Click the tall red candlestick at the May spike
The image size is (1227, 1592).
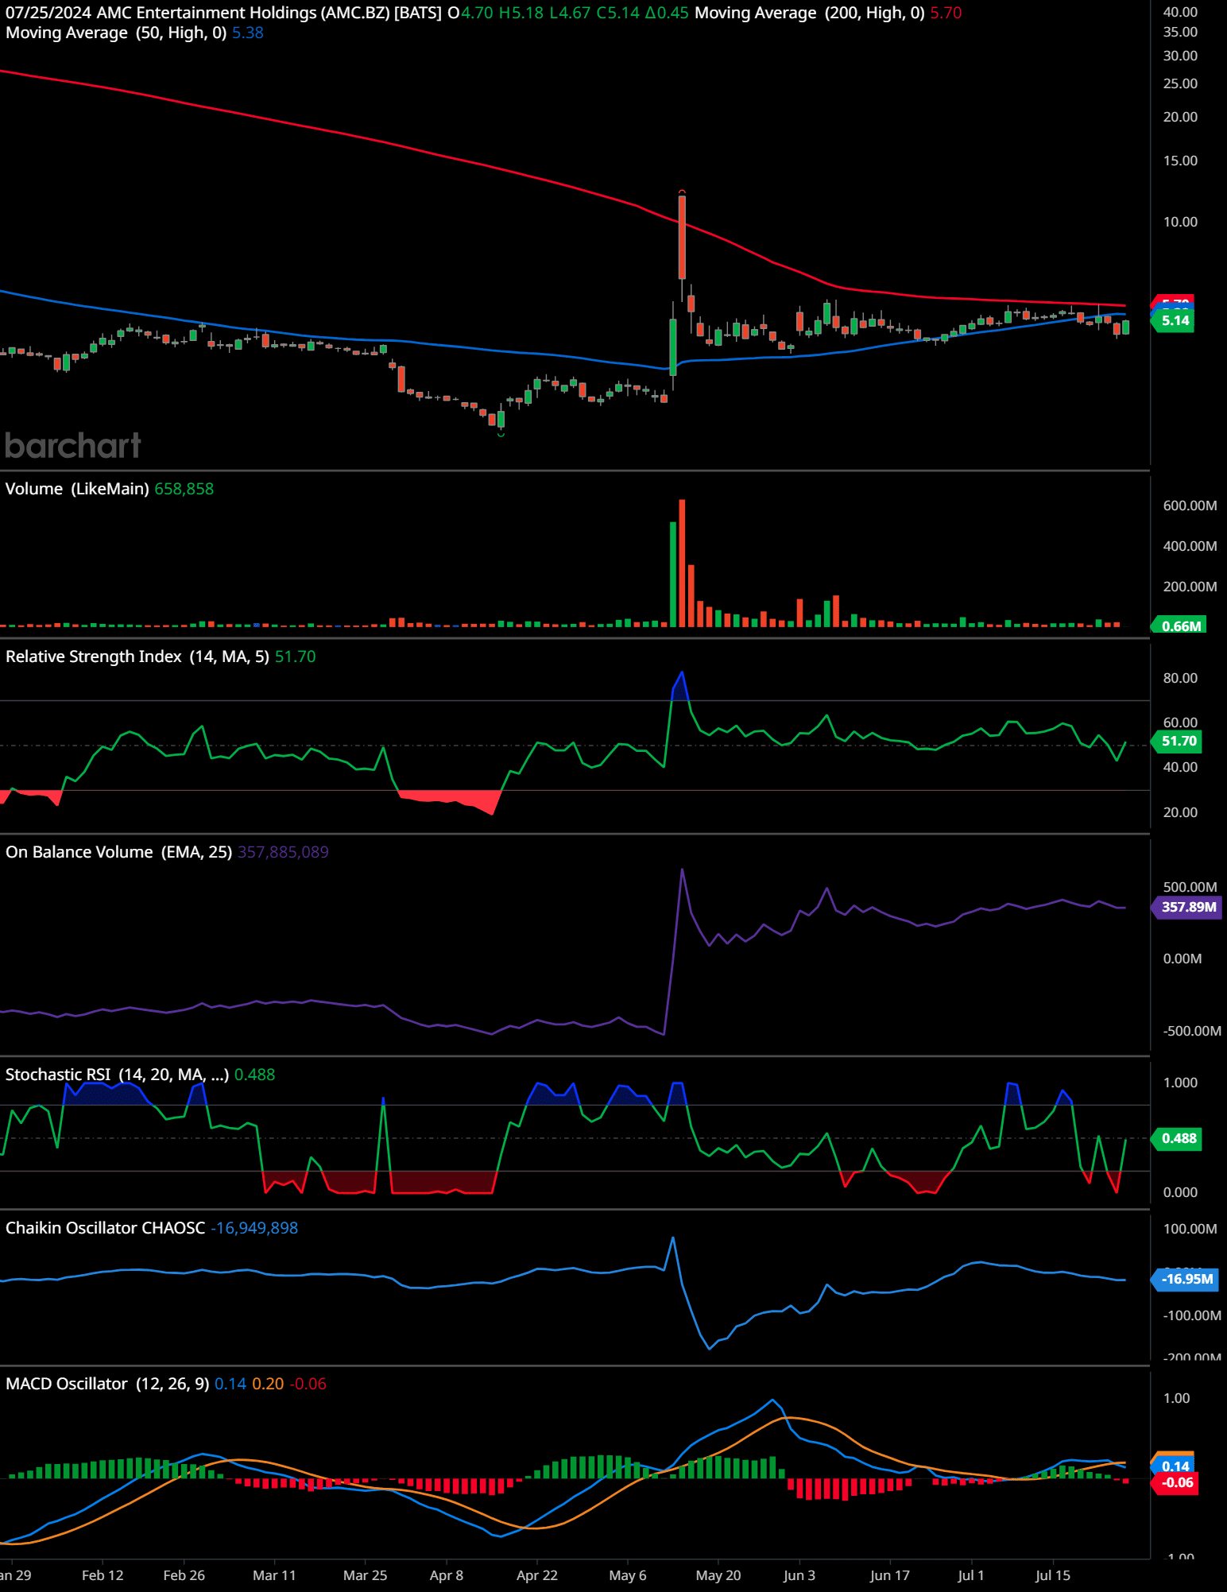[682, 237]
